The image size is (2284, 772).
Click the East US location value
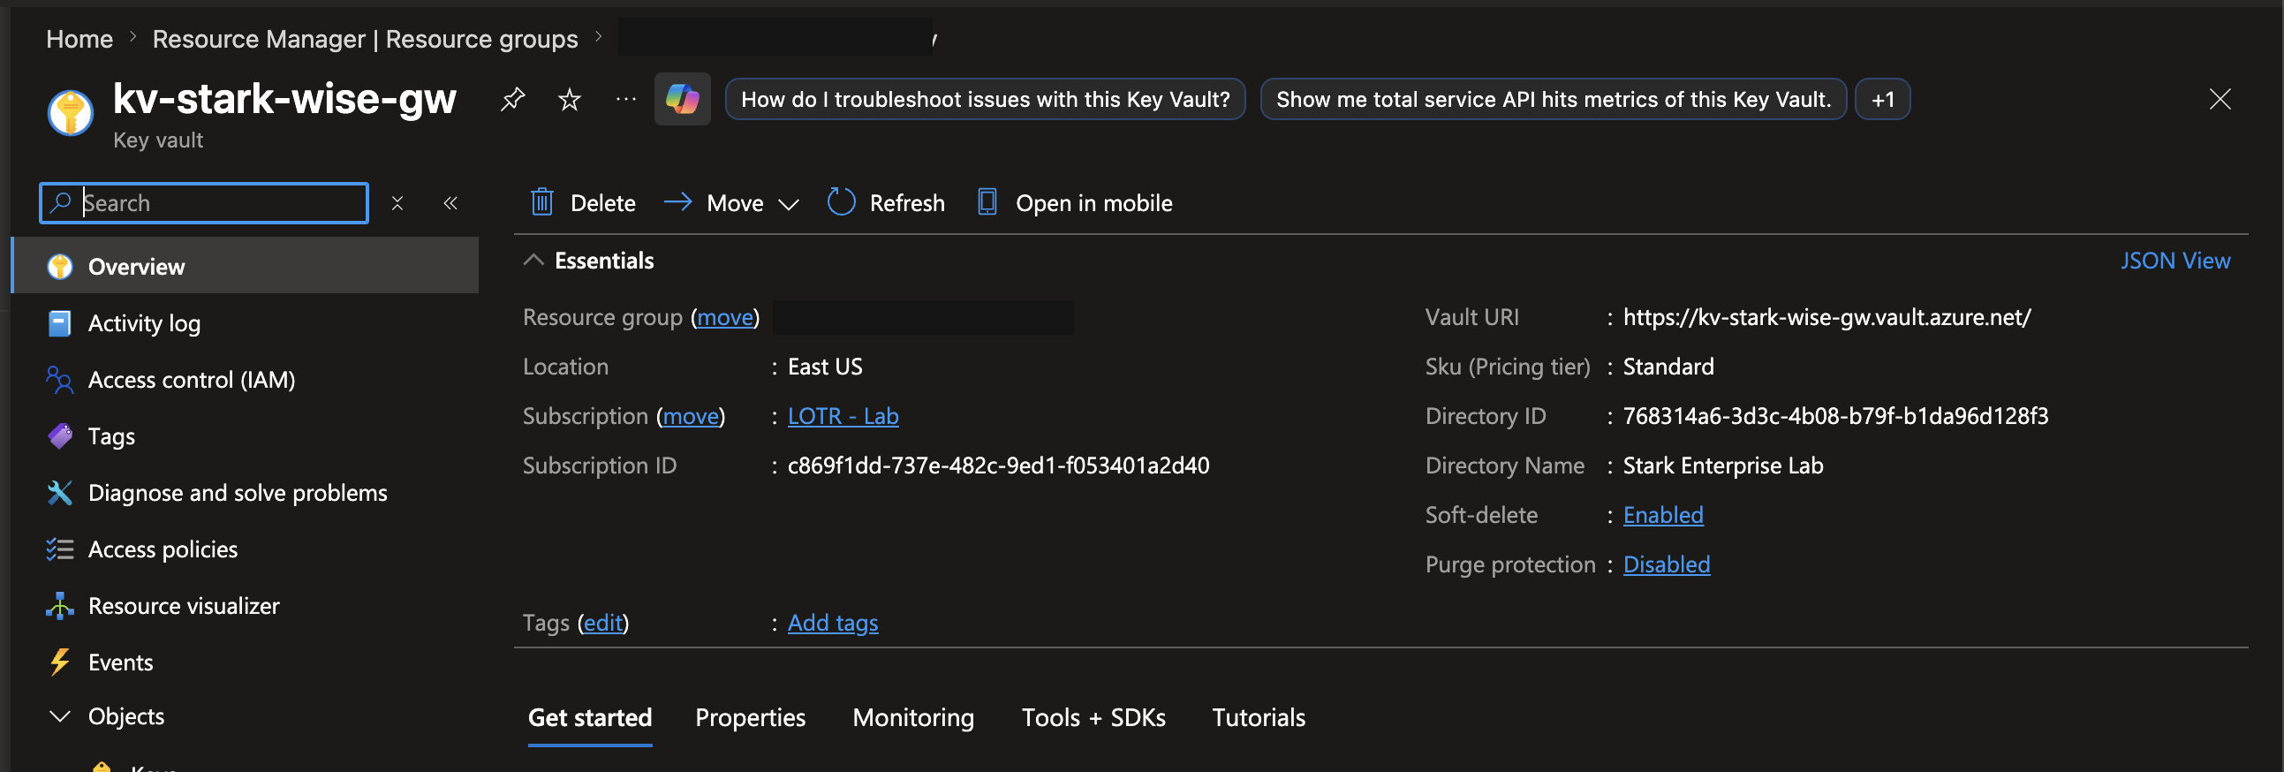[825, 367]
